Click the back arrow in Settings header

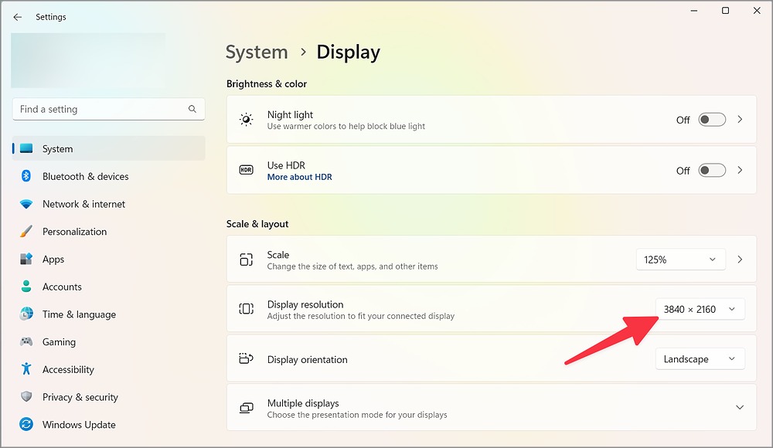pyautogui.click(x=18, y=17)
